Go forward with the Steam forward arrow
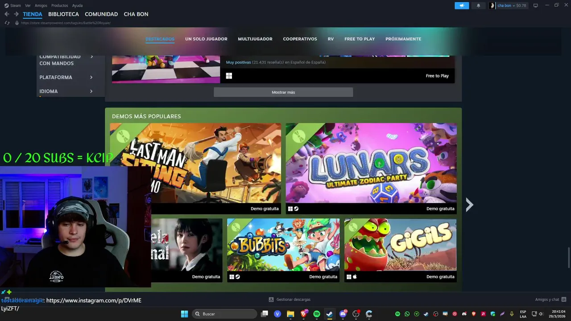The width and height of the screenshot is (571, 321). click(x=16, y=14)
